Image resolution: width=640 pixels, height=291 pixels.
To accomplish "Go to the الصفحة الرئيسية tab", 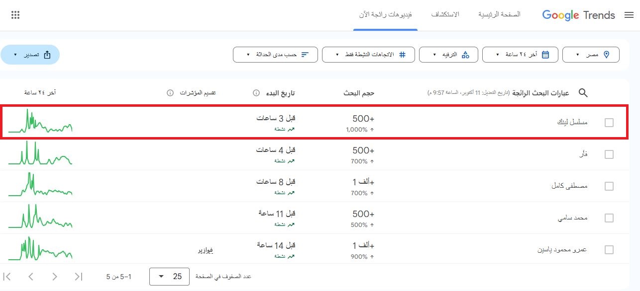I will click(499, 14).
